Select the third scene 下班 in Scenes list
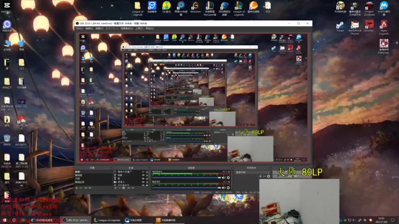The height and width of the screenshot is (224, 399). [93, 179]
